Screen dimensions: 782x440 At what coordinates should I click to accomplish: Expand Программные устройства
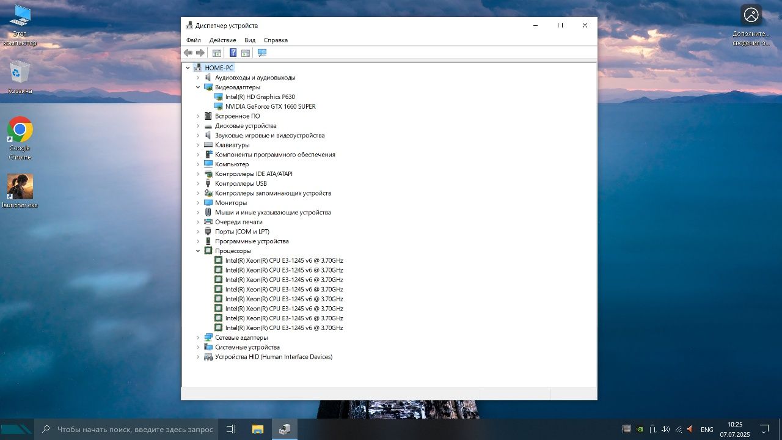pyautogui.click(x=198, y=241)
